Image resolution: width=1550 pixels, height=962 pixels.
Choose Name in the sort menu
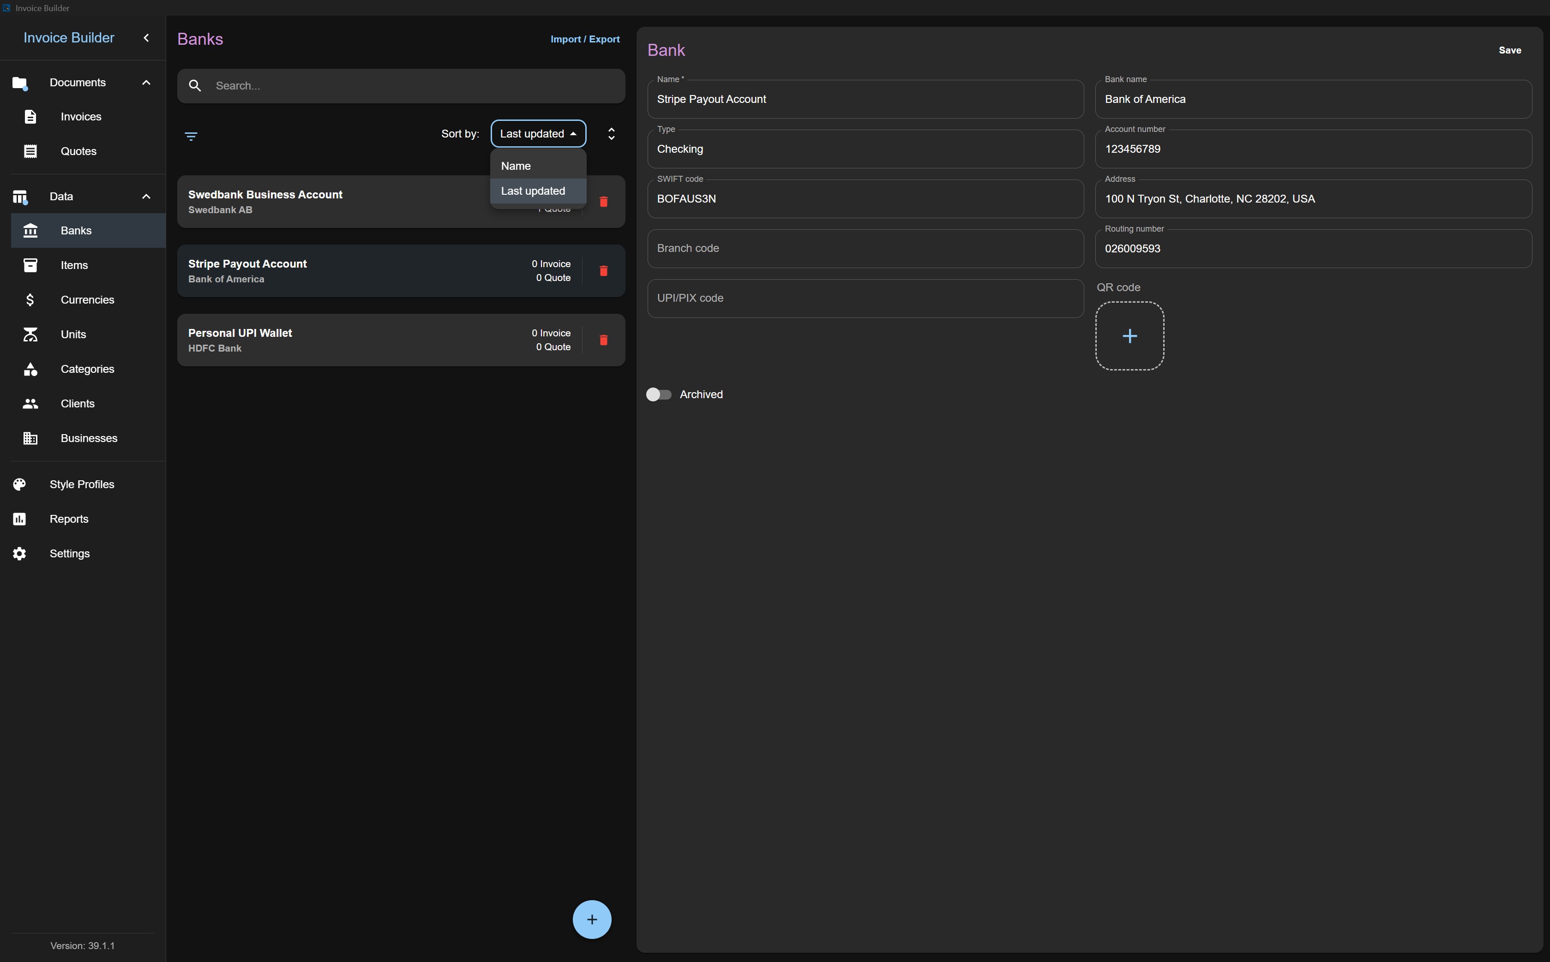(x=538, y=166)
